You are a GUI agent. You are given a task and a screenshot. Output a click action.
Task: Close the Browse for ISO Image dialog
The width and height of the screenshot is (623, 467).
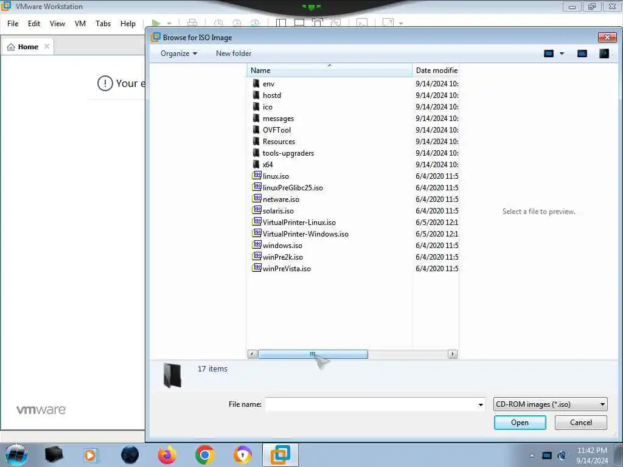[x=607, y=37]
